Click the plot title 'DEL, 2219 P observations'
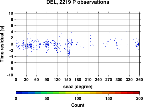Screen dimensions: 143x107 78,2
